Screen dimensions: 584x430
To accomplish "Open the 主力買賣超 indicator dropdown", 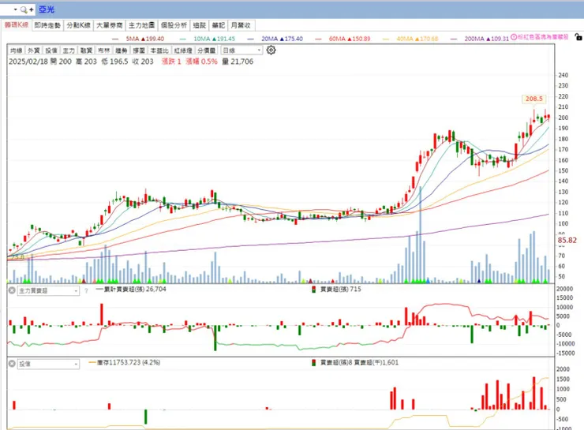I will [48, 291].
